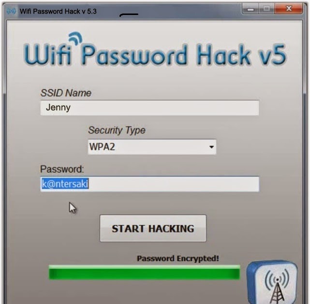Click the title bar wifi app icon
This screenshot has height=304, width=310.
11,11
